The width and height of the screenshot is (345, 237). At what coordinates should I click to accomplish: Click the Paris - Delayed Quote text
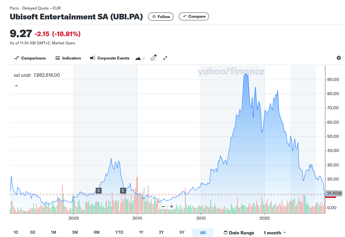pyautogui.click(x=29, y=8)
